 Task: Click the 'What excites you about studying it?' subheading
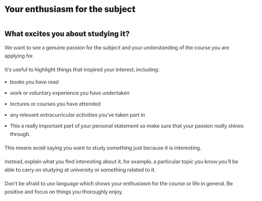pos(67,34)
